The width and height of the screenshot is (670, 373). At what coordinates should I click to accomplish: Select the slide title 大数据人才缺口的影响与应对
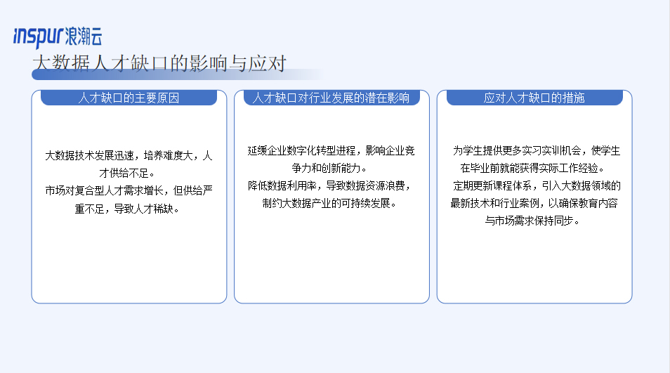coord(159,63)
